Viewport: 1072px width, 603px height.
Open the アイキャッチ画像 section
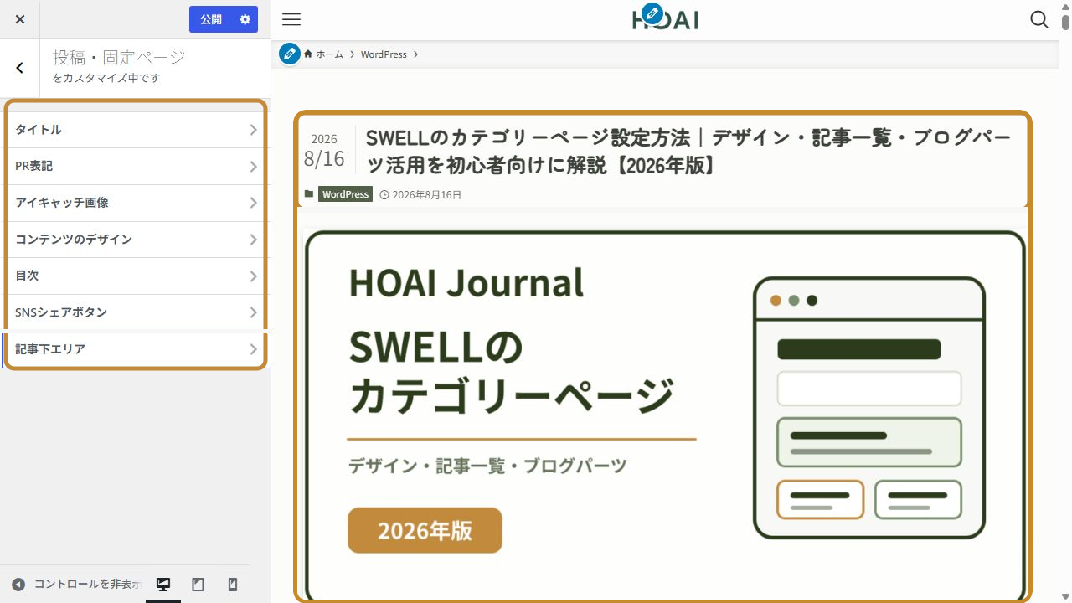pos(135,203)
